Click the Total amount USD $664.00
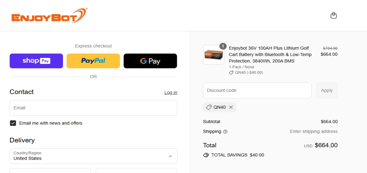 [x=321, y=145]
